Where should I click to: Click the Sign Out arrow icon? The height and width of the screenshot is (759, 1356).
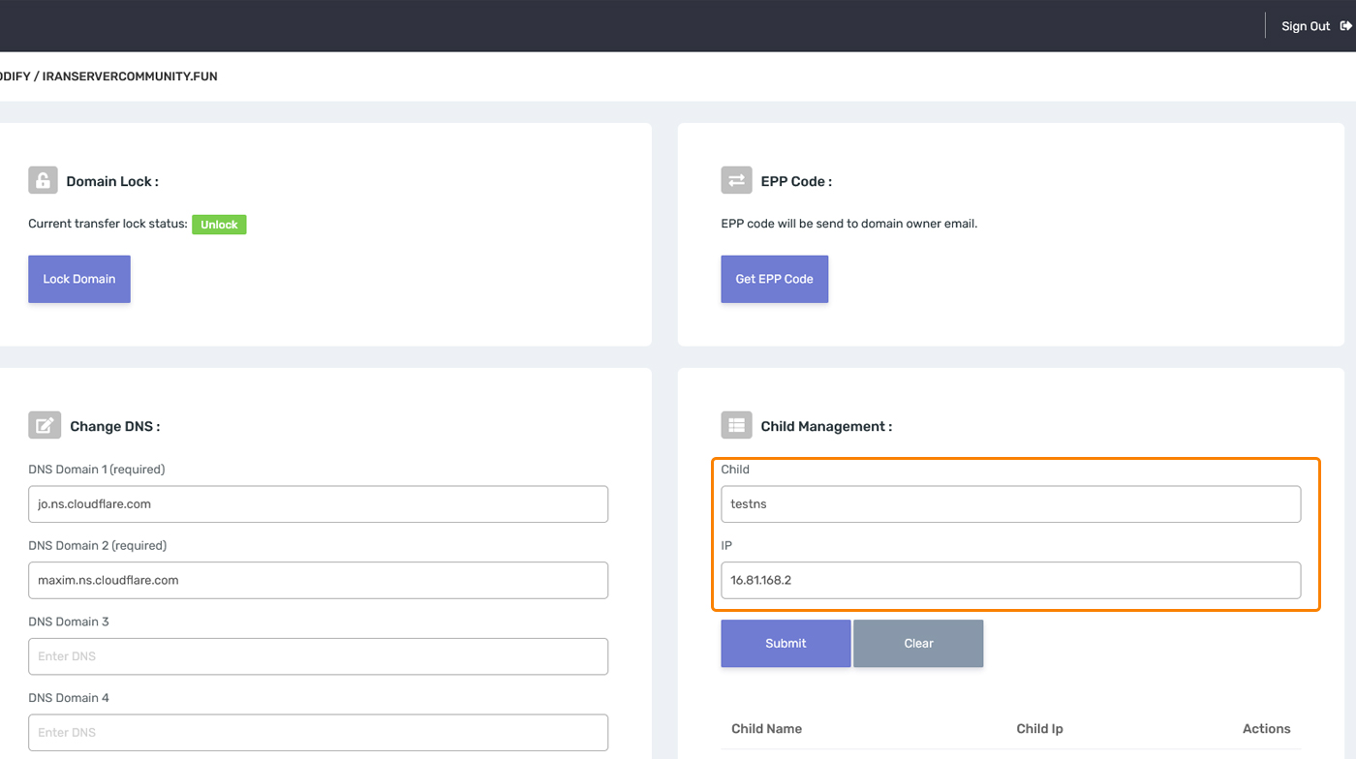click(x=1345, y=26)
